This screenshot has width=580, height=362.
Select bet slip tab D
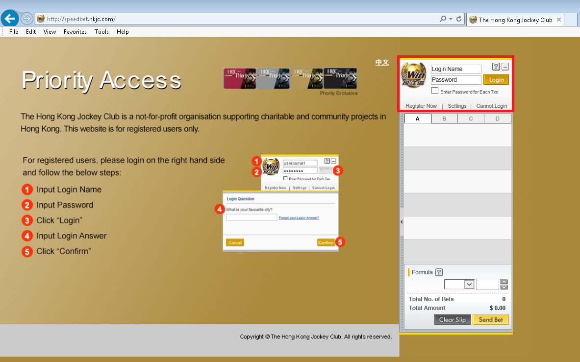[x=497, y=119]
